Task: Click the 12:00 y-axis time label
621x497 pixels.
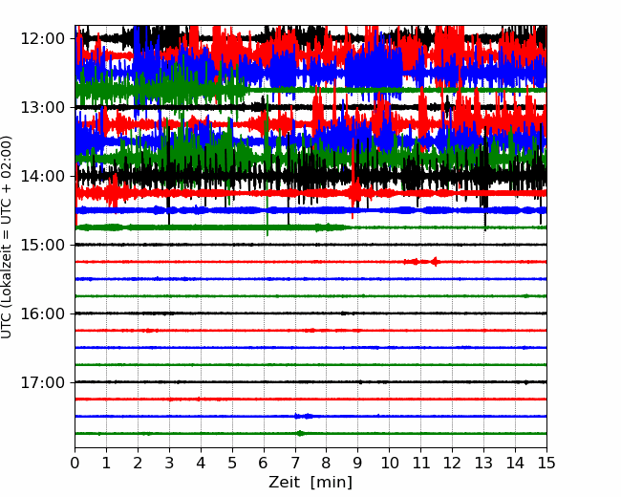Action: tap(42, 39)
